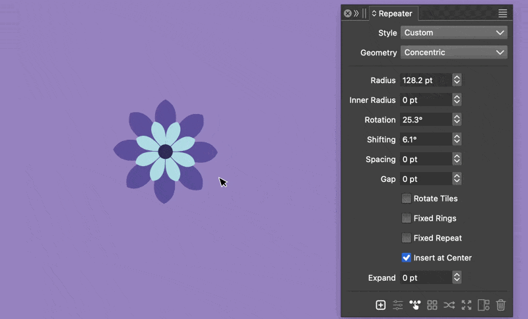Select the Repeater panel tab
Image resolution: width=528 pixels, height=319 pixels.
(393, 13)
